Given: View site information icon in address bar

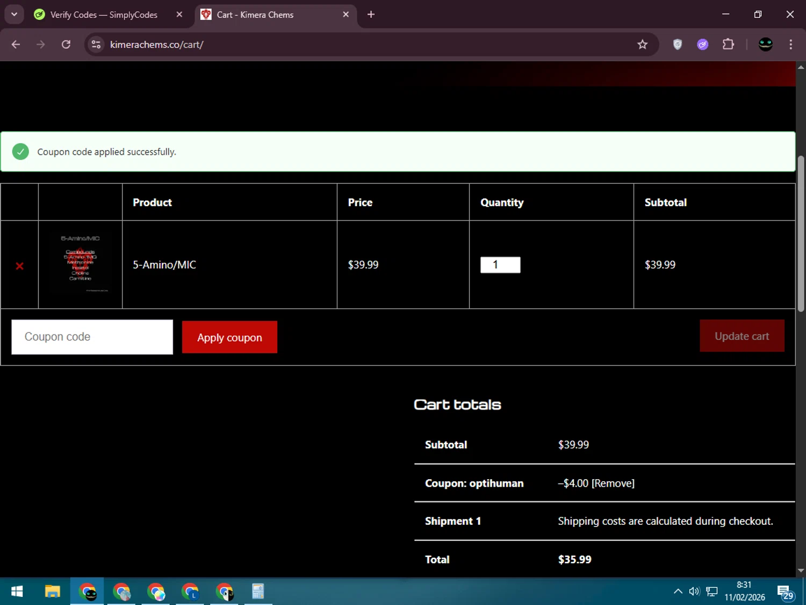Looking at the screenshot, I should [x=96, y=45].
